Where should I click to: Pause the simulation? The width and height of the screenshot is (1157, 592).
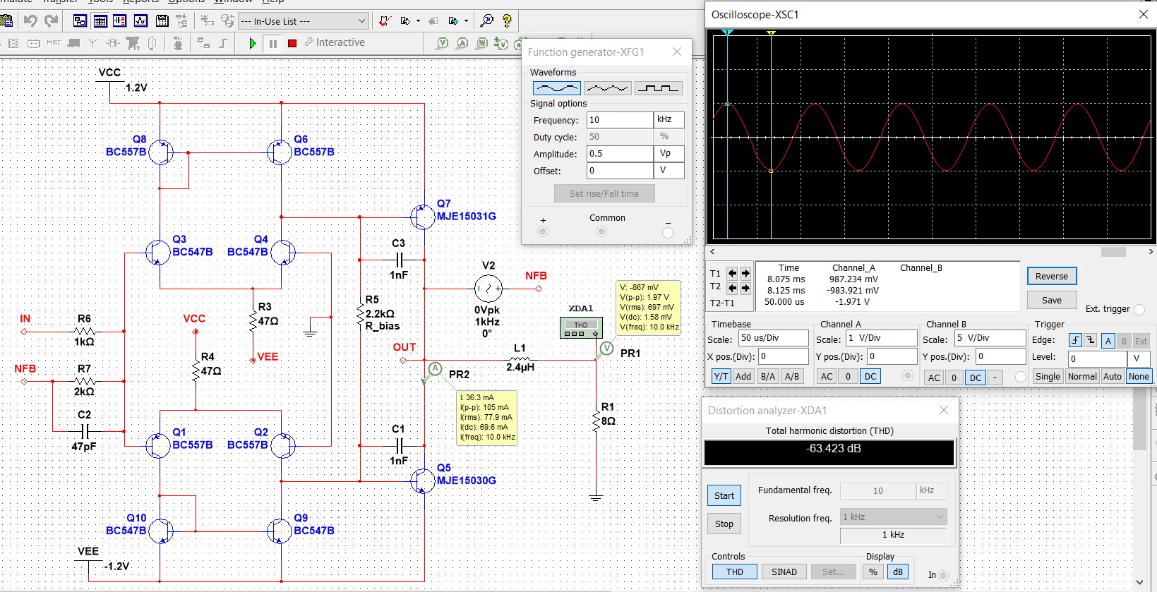273,43
